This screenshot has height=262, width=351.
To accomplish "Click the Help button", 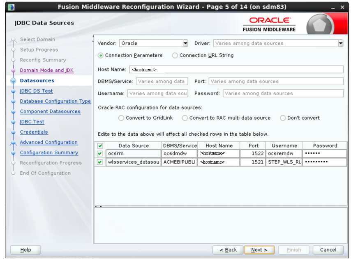I will click(25, 250).
